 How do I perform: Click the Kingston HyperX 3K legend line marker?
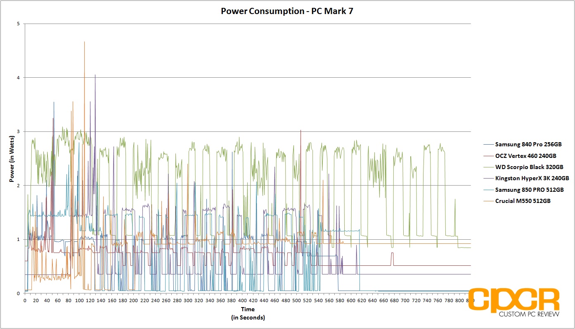pos(488,178)
